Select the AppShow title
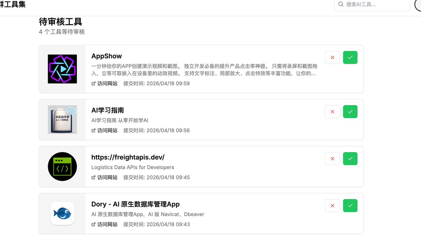This screenshot has height=250, width=421. point(107,56)
